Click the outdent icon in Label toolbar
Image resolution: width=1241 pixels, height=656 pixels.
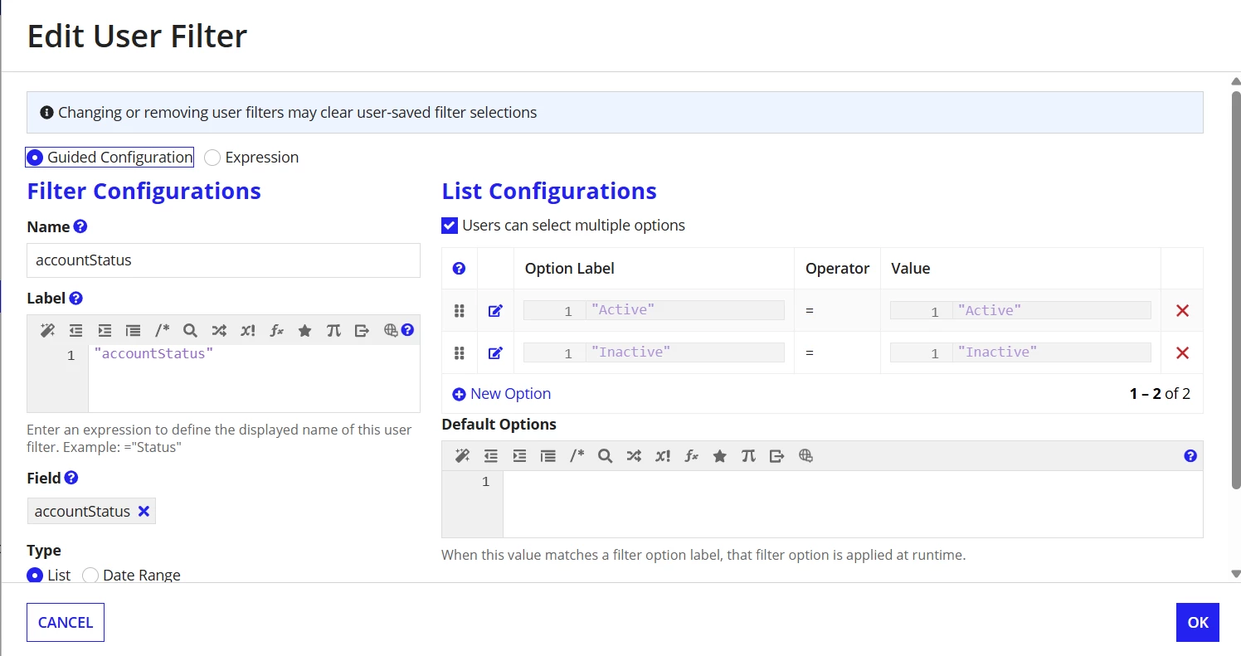(x=75, y=330)
